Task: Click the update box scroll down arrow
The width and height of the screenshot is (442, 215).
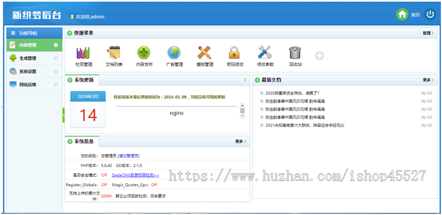Action: (242, 116)
